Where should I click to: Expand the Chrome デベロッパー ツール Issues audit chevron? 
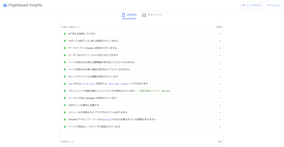pyautogui.click(x=220, y=120)
